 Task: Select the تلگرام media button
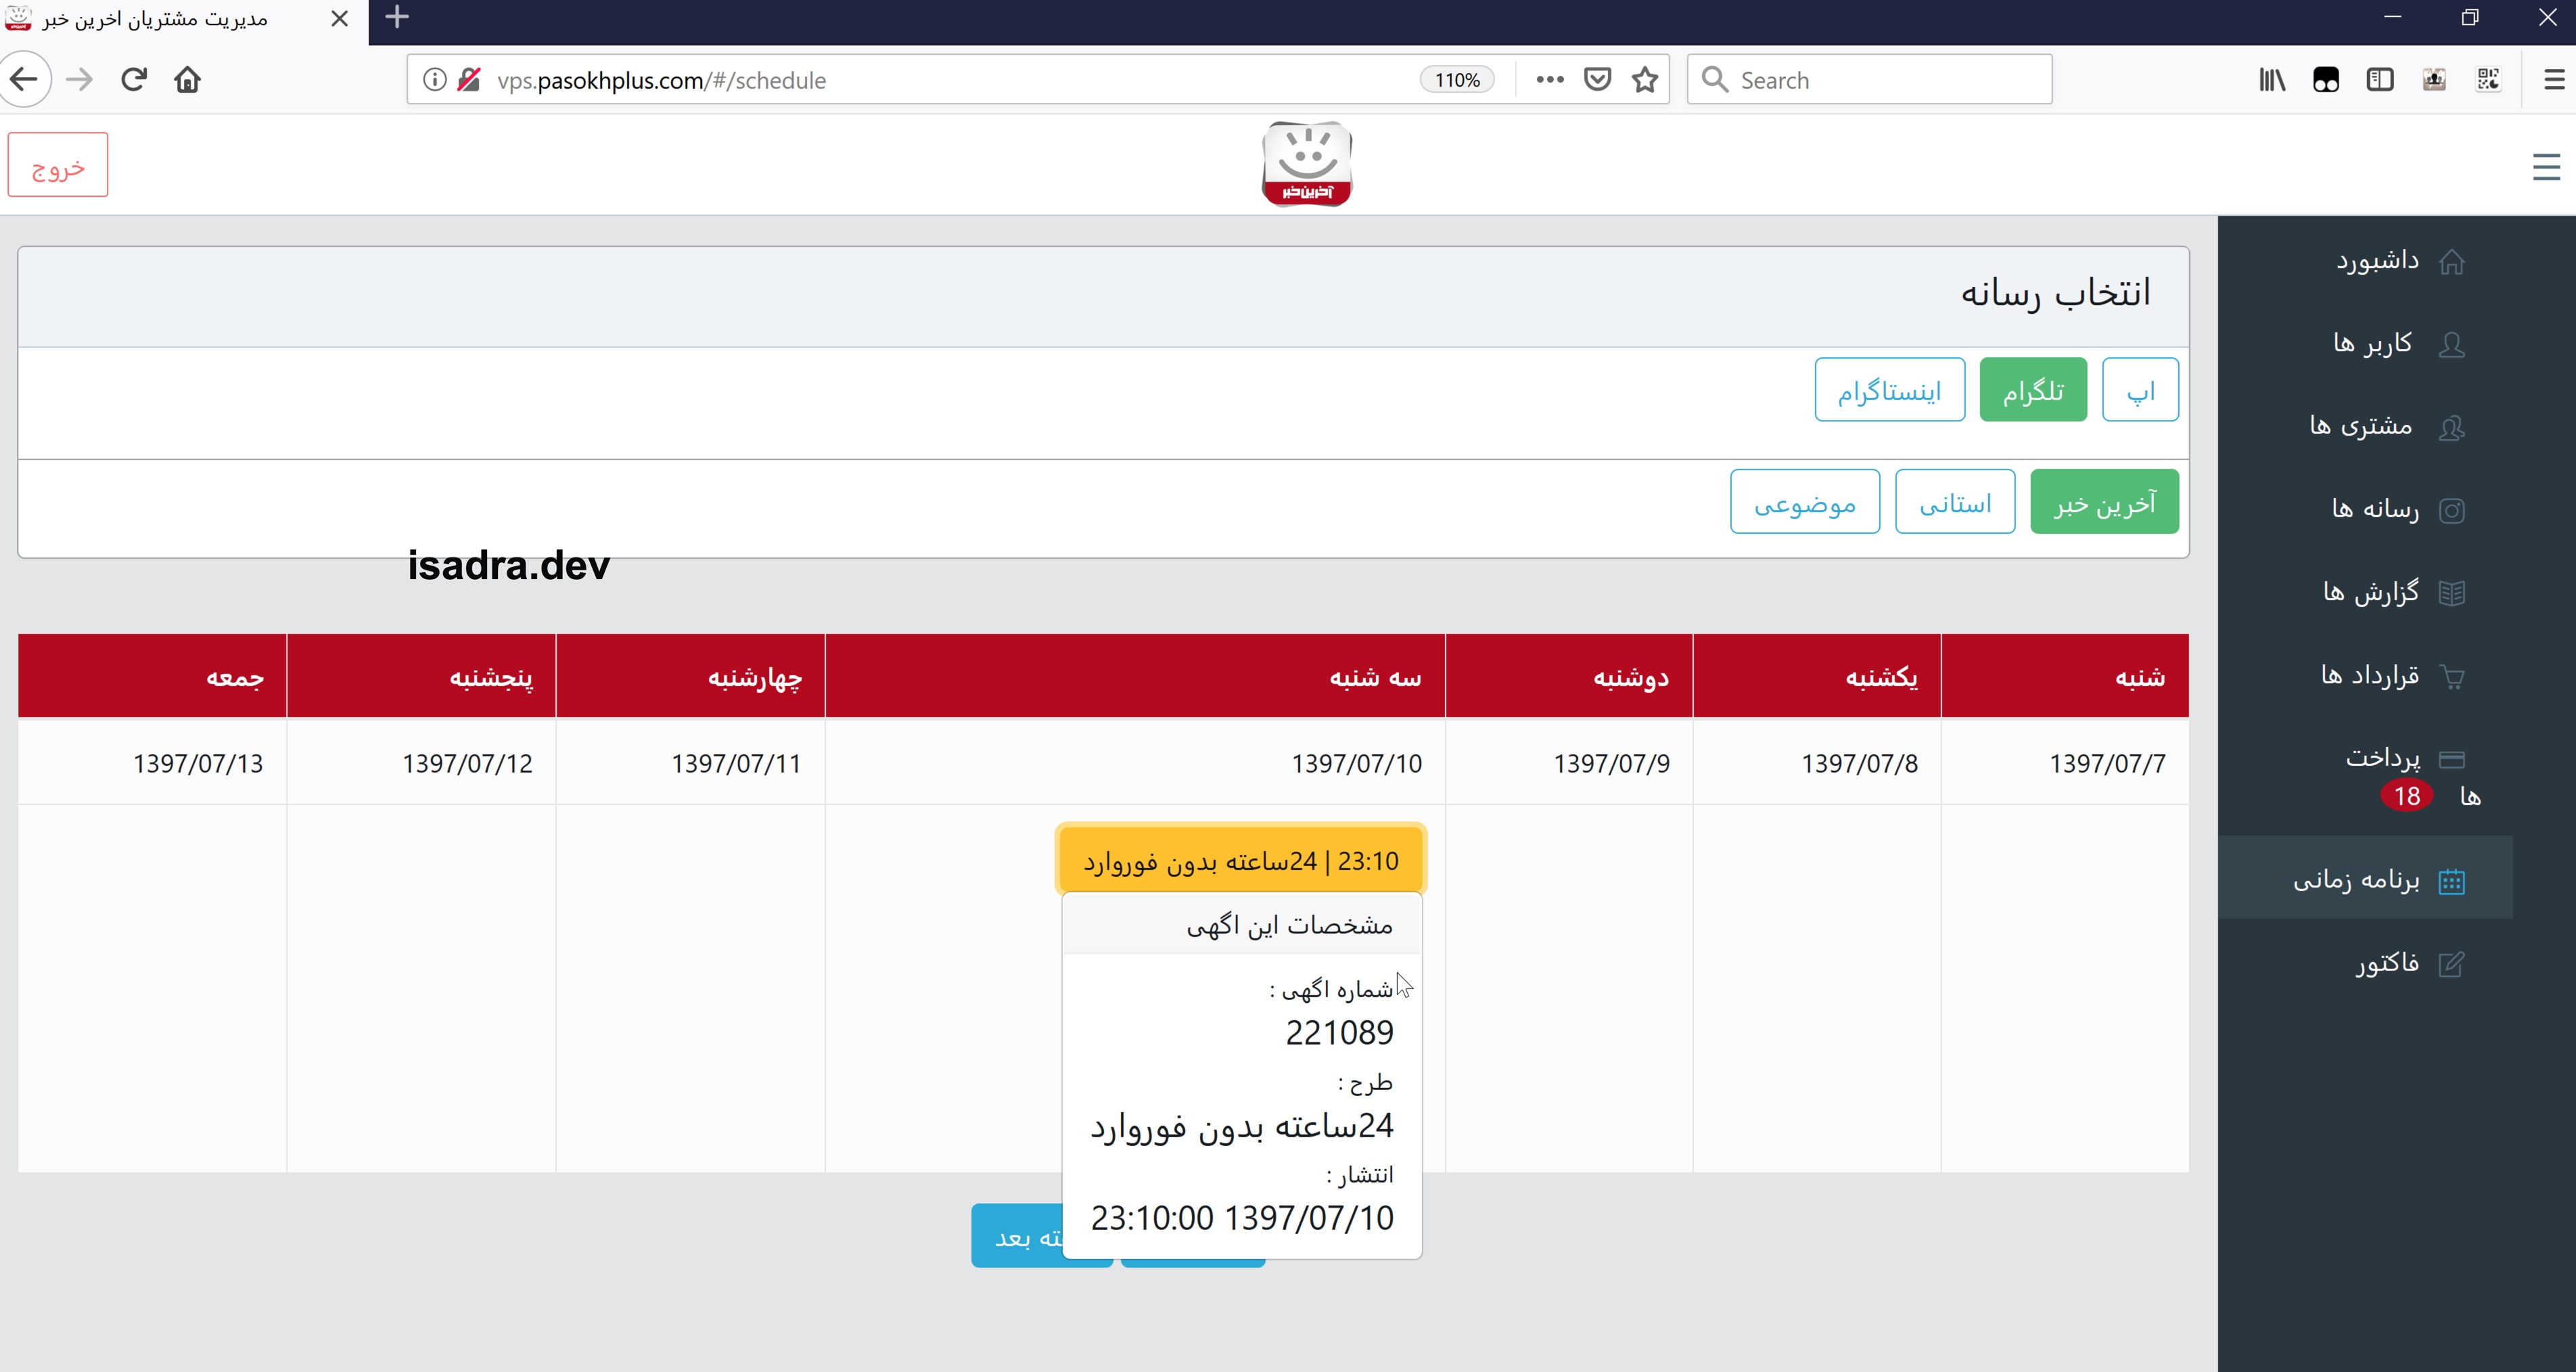2033,390
